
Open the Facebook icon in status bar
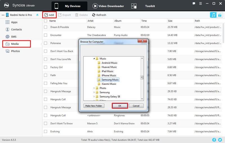point(214,140)
